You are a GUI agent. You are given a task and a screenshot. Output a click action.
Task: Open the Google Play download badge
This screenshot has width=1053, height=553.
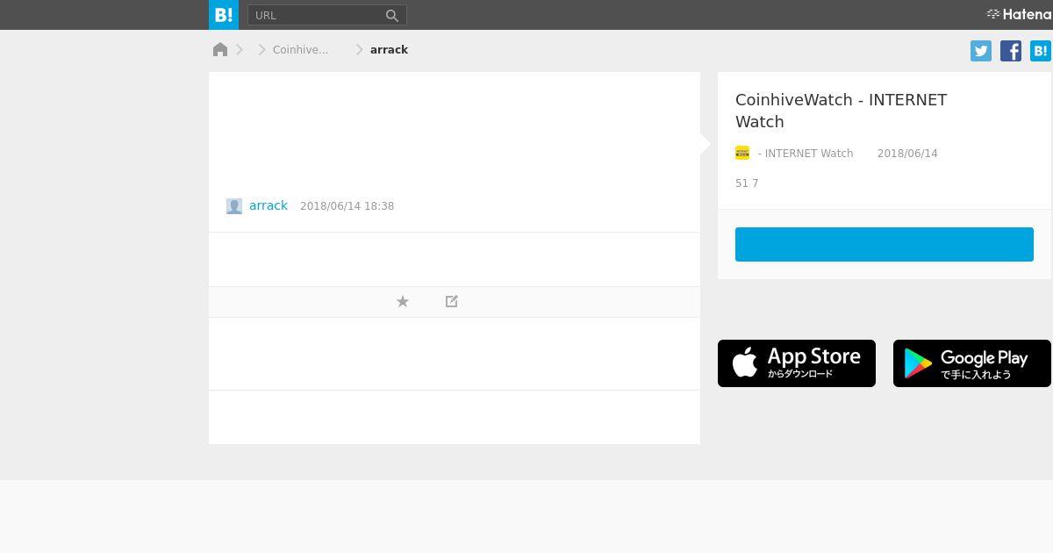(972, 363)
